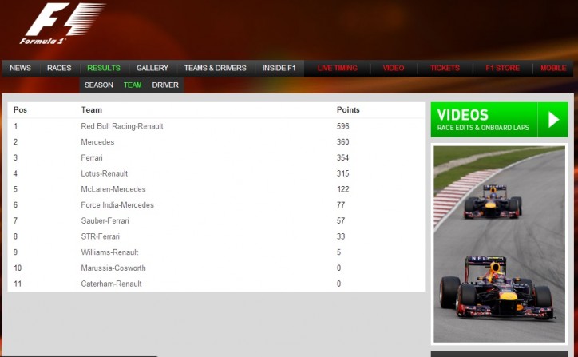Select the TEAM sub-tab
This screenshot has height=357, width=578.
[x=133, y=85]
